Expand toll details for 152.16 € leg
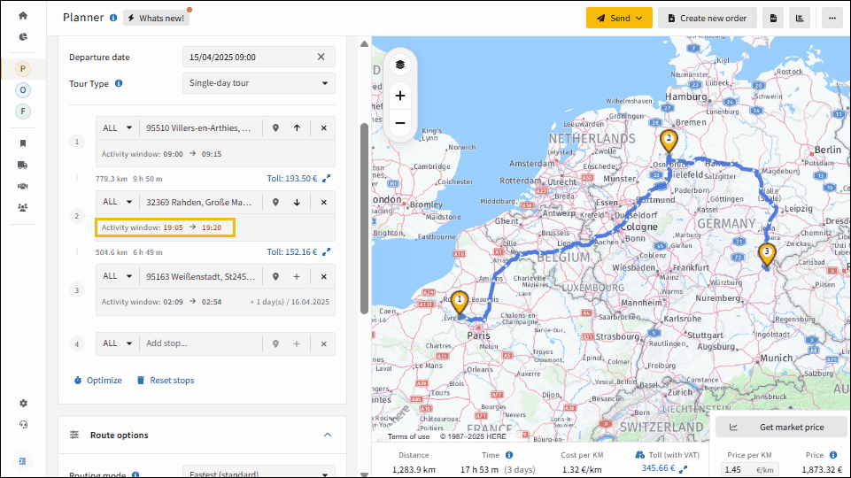The width and height of the screenshot is (851, 478). (x=326, y=252)
